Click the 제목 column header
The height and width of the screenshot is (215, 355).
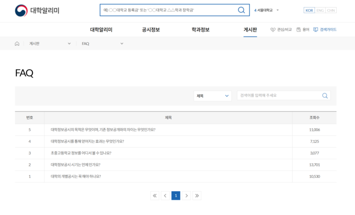tap(168, 118)
